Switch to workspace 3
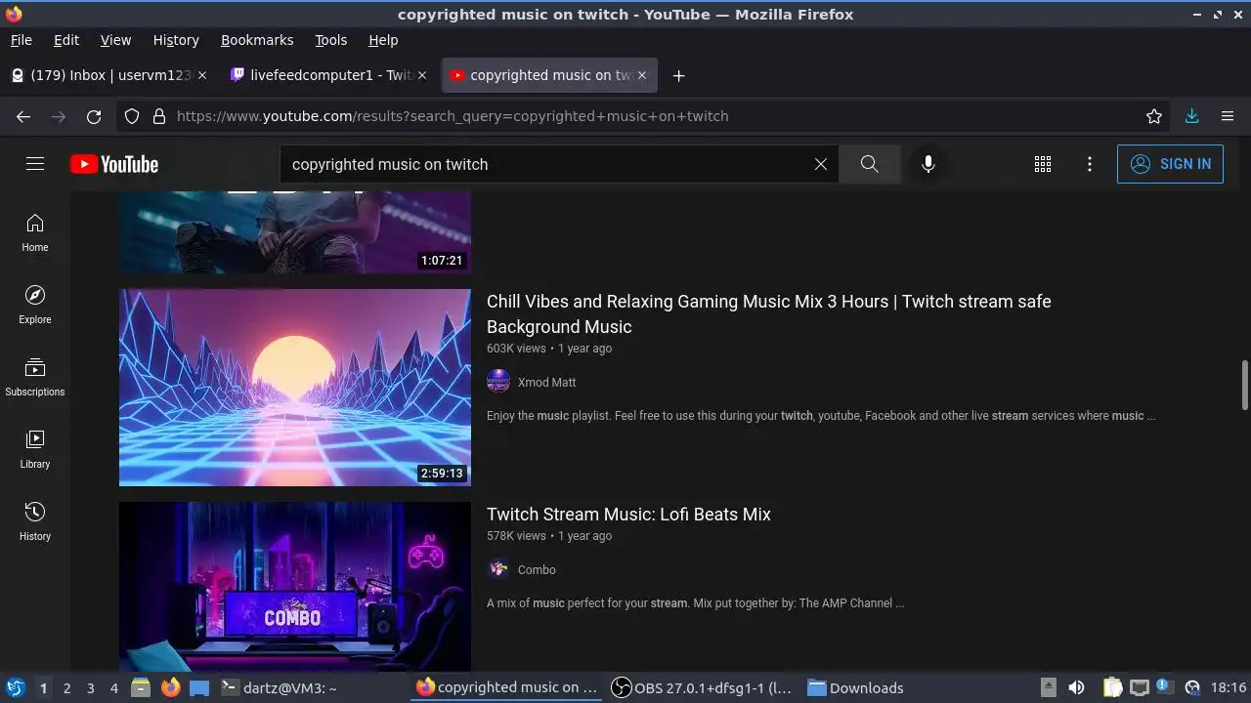 pyautogui.click(x=90, y=687)
